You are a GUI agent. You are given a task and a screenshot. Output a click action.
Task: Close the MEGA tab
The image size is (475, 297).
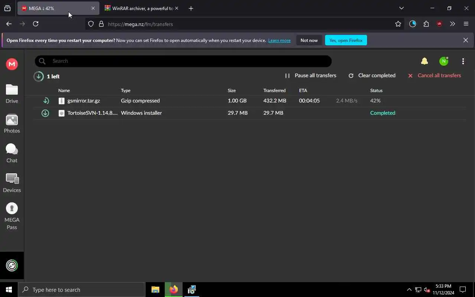pos(93,8)
